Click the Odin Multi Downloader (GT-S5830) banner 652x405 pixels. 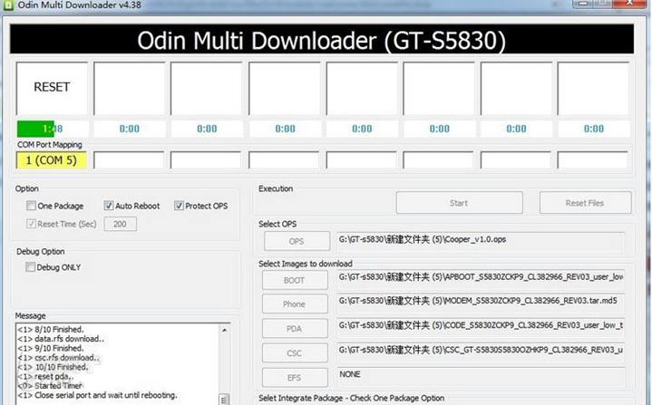(x=322, y=39)
